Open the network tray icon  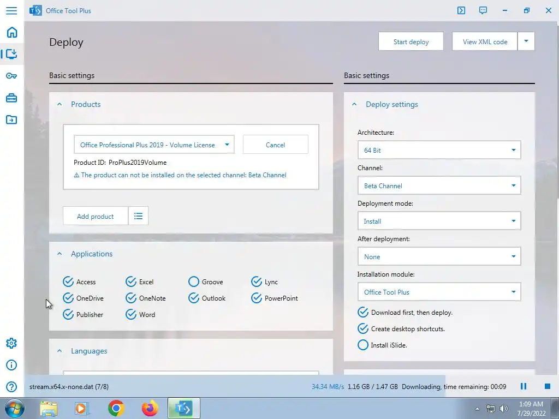(491, 409)
